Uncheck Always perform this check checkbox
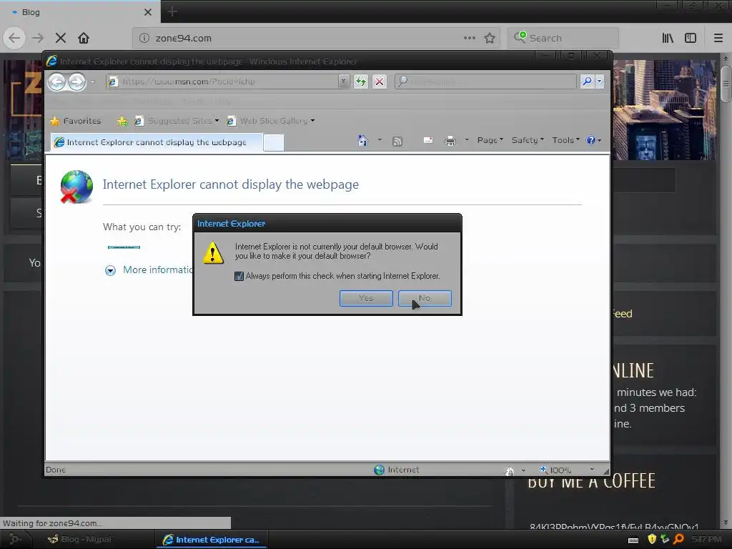 coord(239,276)
